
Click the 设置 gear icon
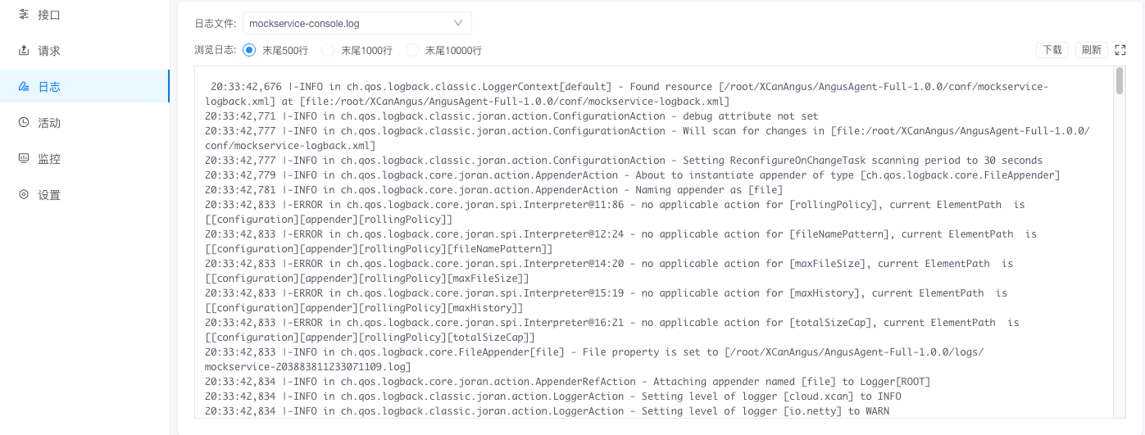pyautogui.click(x=24, y=195)
